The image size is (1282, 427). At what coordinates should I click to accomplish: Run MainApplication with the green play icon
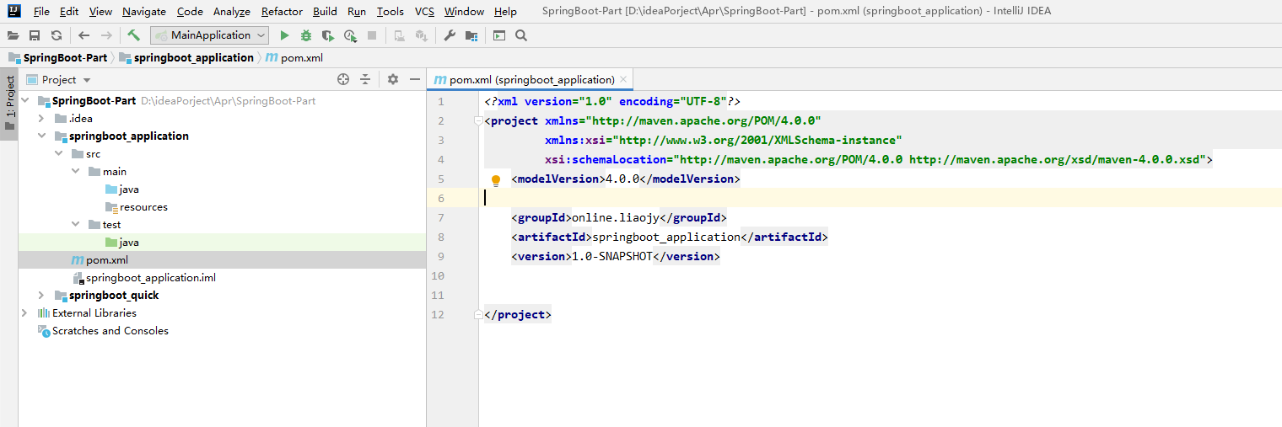284,35
